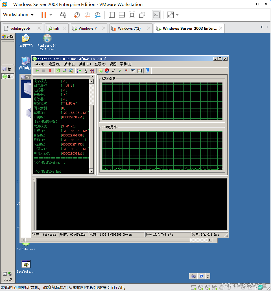Image resolution: width=271 pixels, height=291 pixels.
Task: Take a VM snapshot using clock-plus icon
Action: (77, 15)
